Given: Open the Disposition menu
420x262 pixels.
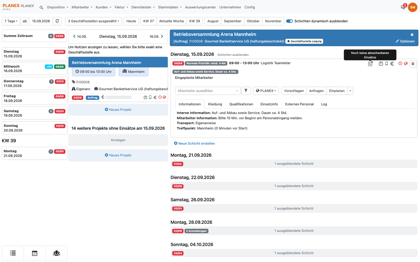Looking at the screenshot, I should (x=57, y=7).
